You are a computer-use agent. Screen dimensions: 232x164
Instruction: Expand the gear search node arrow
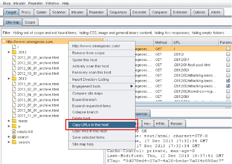(9, 137)
